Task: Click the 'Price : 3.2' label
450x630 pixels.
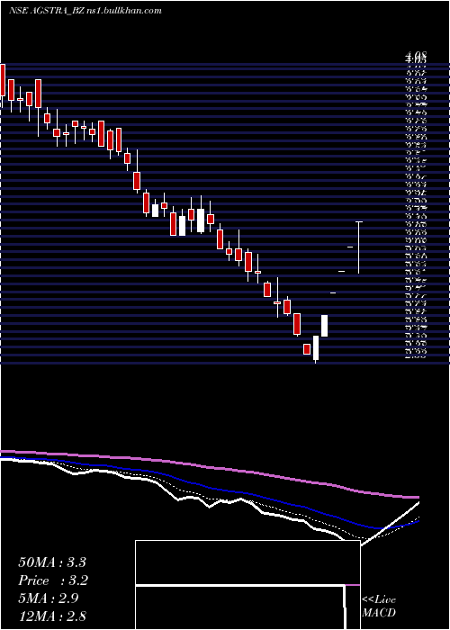Action: (53, 580)
